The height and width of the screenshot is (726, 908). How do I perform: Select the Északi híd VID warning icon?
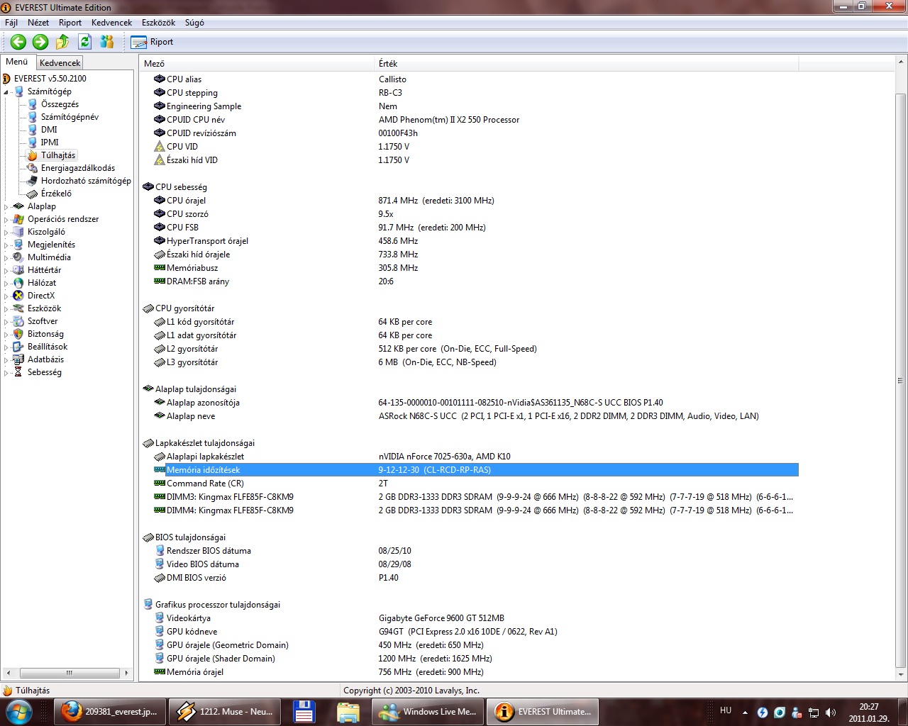click(160, 160)
